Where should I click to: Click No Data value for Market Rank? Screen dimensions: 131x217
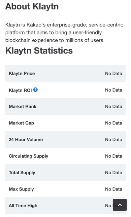[113, 106]
